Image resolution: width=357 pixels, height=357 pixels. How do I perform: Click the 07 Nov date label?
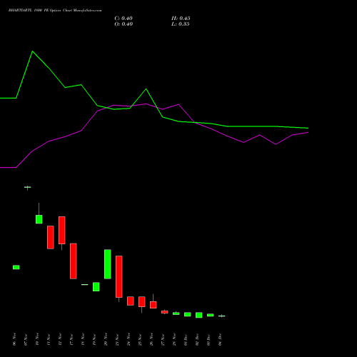click(x=26, y=339)
